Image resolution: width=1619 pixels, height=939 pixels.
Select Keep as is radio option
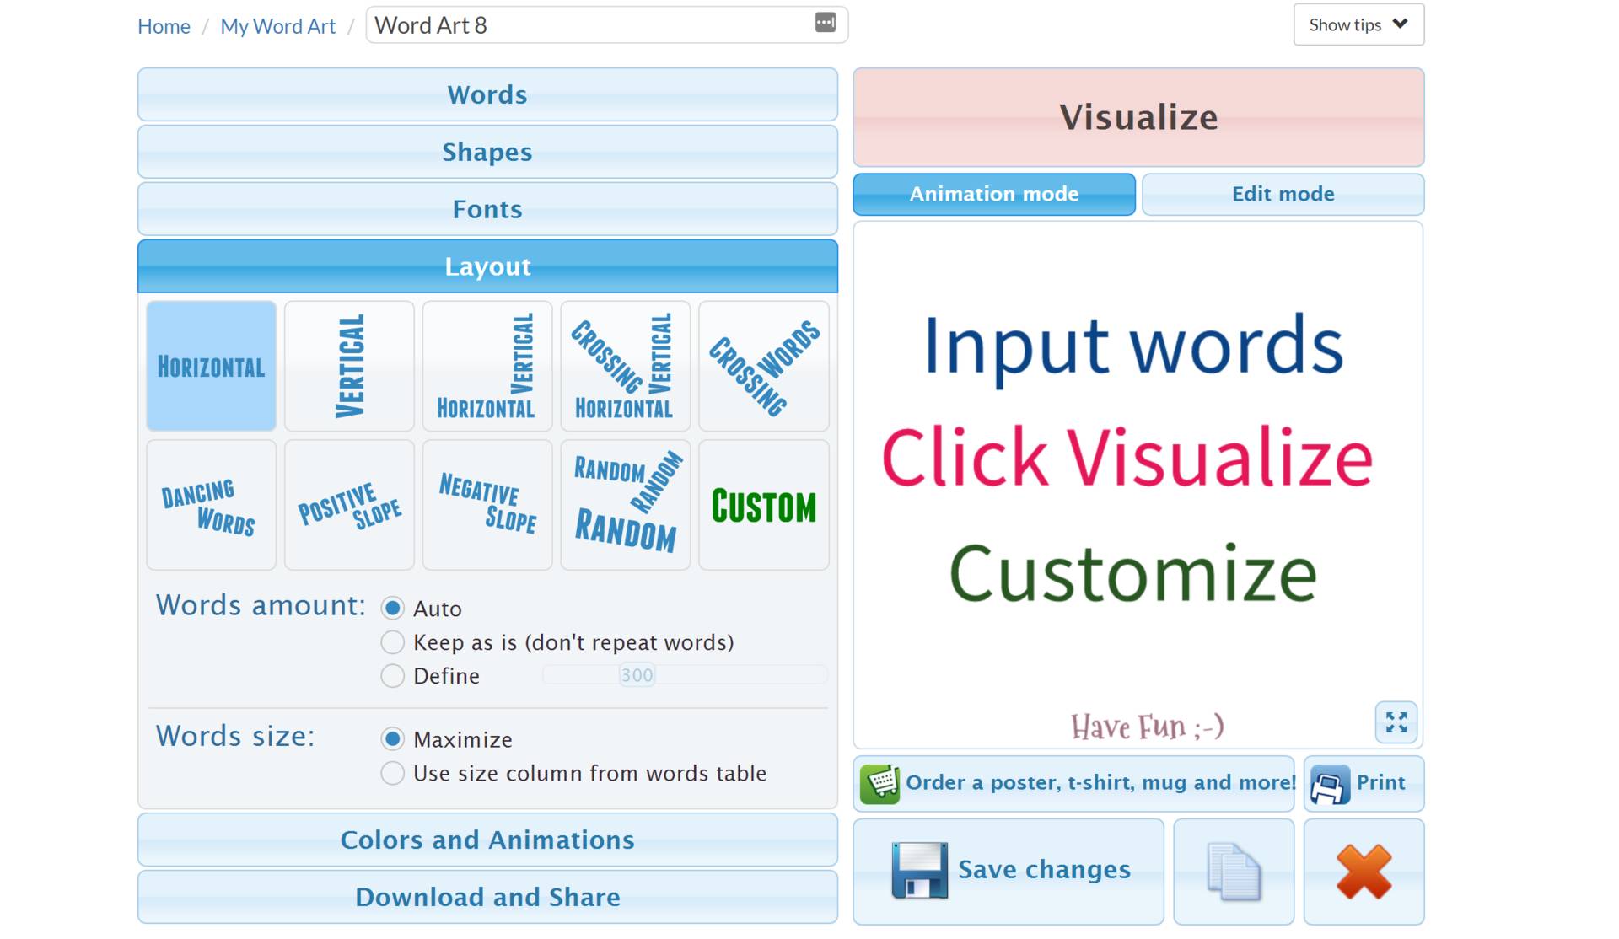point(393,642)
